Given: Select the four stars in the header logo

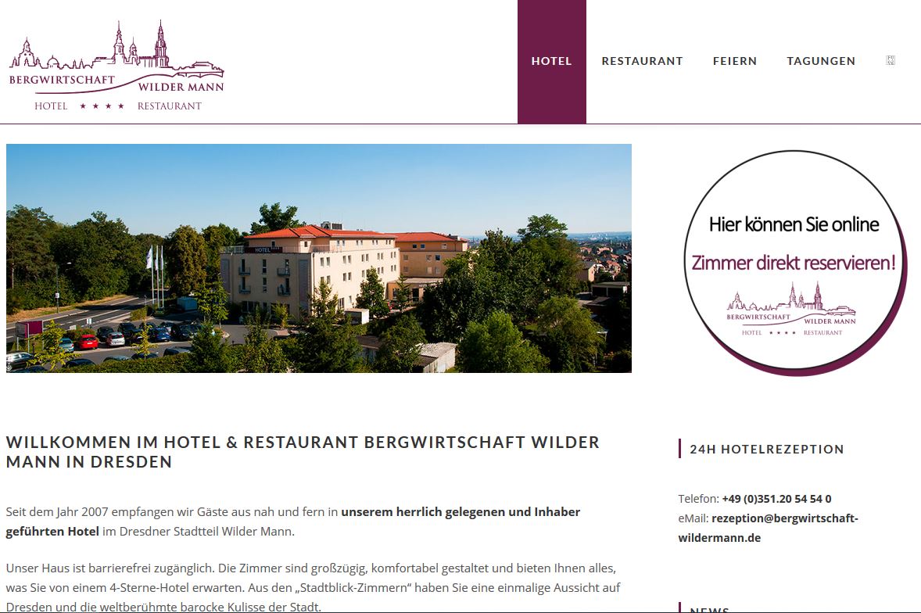Looking at the screenshot, I should [102, 106].
